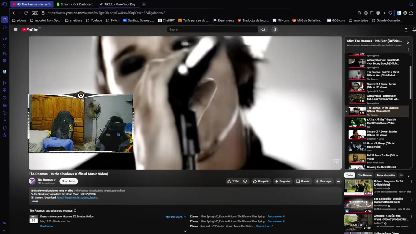Screen dimensions: 416x234
Task: Open the Twitch bookmark
Action: coord(112,20)
